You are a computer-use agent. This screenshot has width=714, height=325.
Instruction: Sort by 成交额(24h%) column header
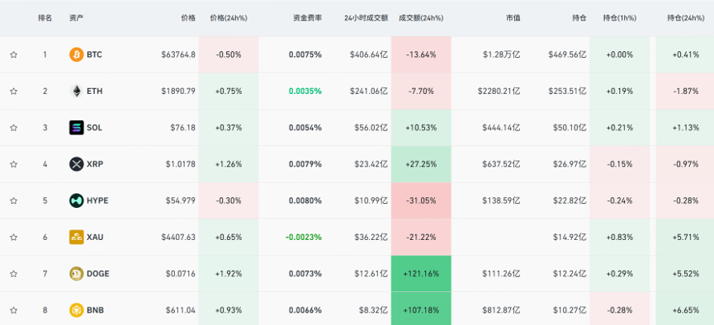421,18
